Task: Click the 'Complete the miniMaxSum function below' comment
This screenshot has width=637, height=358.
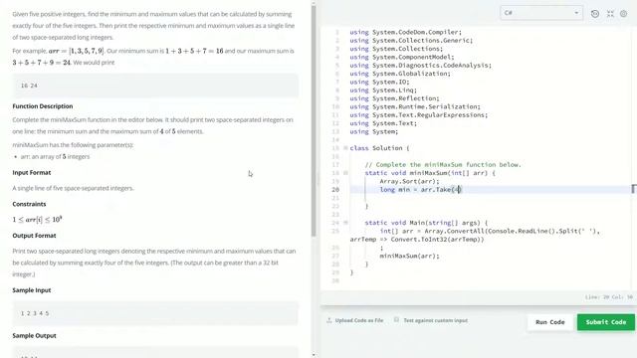Action: pyautogui.click(x=443, y=165)
